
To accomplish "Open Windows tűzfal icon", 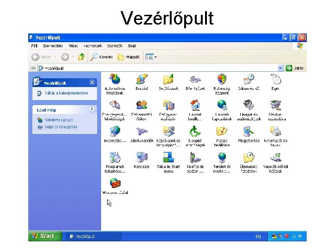I will pyautogui.click(x=115, y=183).
